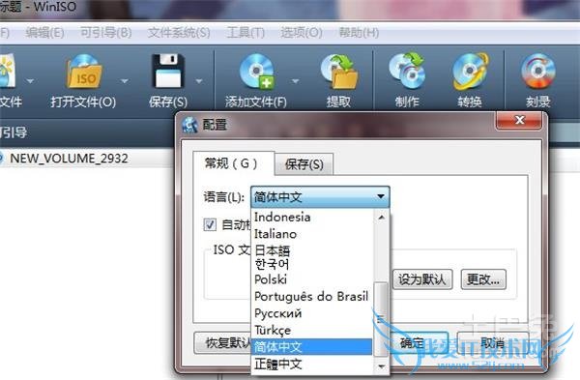Choose Português do Brasil from the list
Screen dimensions: 580x380
pos(312,297)
